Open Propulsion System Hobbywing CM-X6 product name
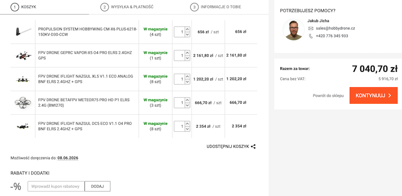Viewport: 402px width, 196px height. coord(87,32)
